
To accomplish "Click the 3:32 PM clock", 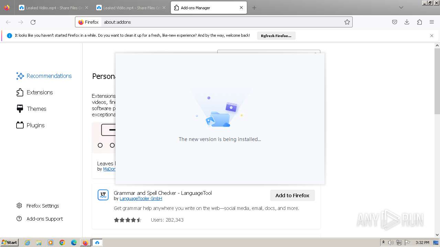I will tap(422, 243).
